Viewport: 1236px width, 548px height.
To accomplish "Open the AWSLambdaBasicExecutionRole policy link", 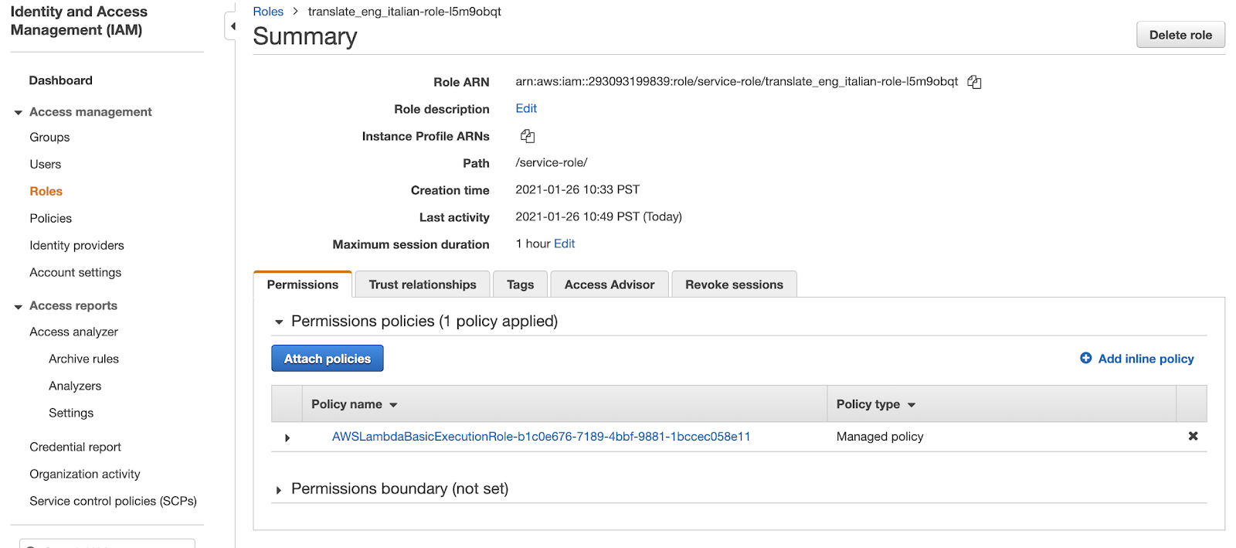I will point(541,437).
